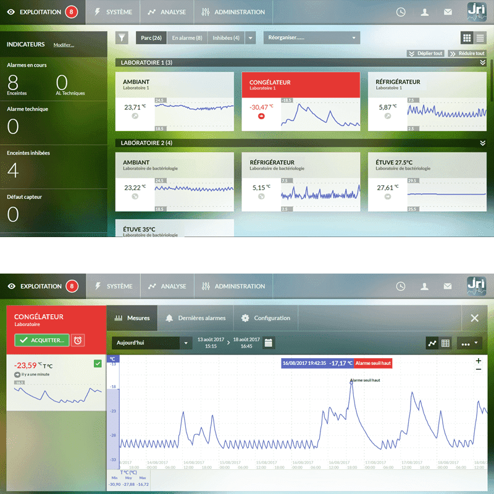
Task: Open the Réorganiser dropdown
Action: [x=312, y=38]
